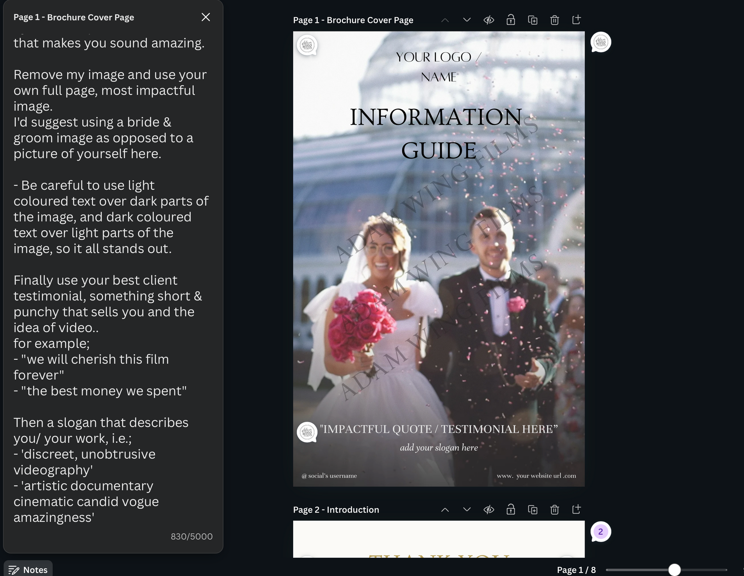Click into the notes text area
The width and height of the screenshot is (744, 576).
[111, 267]
